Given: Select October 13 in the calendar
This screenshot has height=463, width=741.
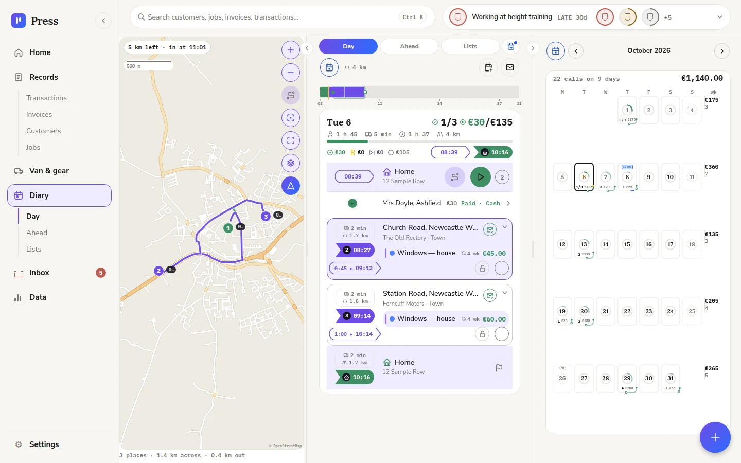Looking at the screenshot, I should click(x=584, y=244).
